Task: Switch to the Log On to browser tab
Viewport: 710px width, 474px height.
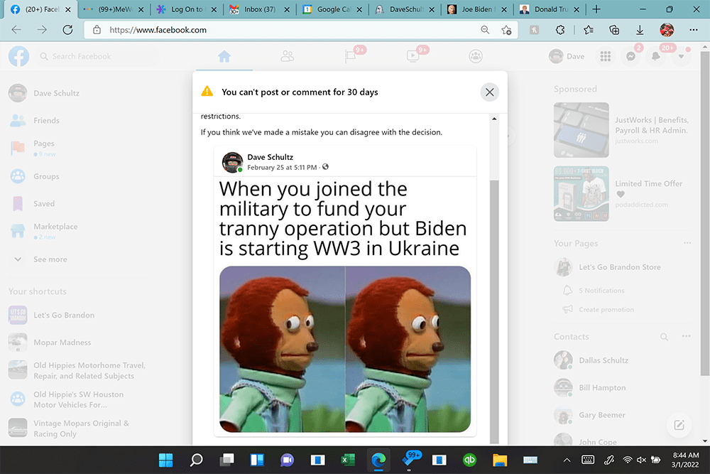Action: point(186,9)
